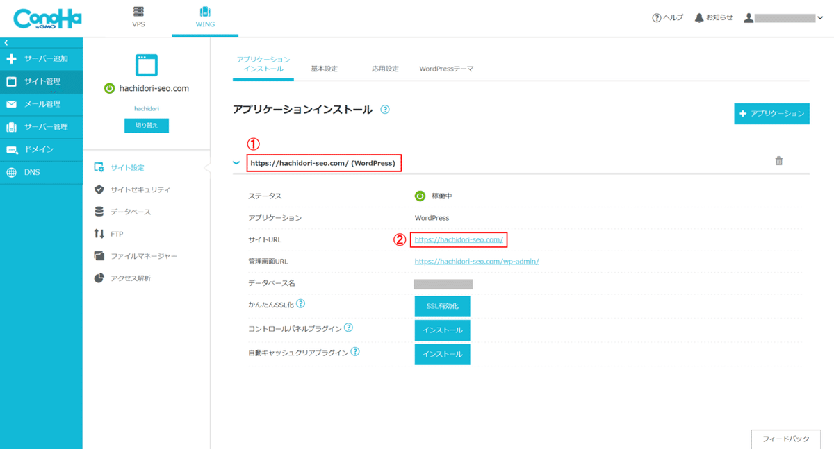Click the ヘルプ text link in header
Screen dimensions: 834x449
pyautogui.click(x=673, y=18)
